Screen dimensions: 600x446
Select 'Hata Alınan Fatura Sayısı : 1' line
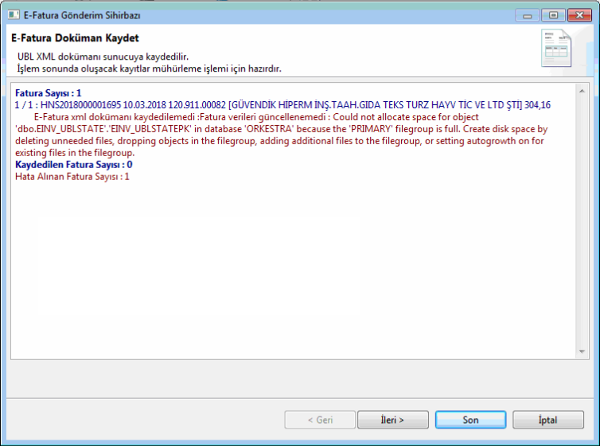point(72,176)
